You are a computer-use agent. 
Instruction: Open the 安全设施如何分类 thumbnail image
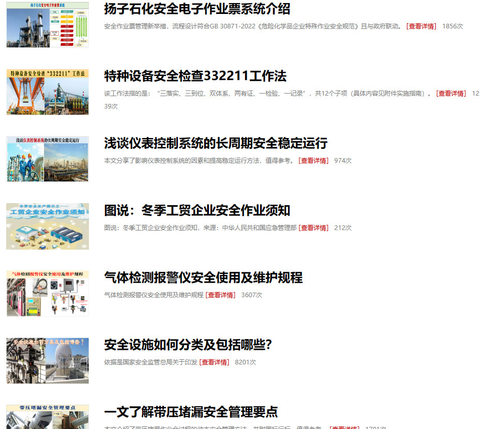point(48,361)
